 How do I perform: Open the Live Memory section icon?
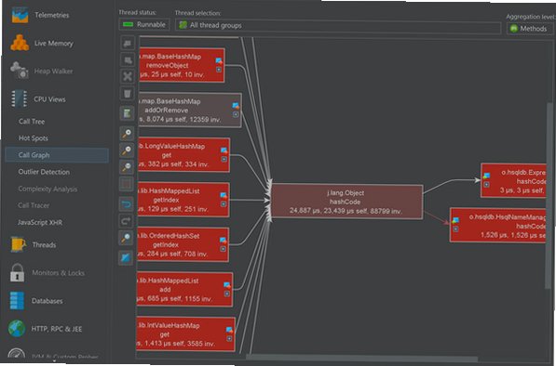click(20, 43)
